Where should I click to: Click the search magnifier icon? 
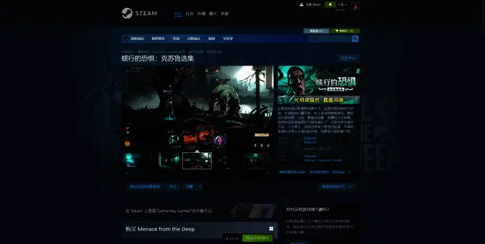tap(355, 39)
